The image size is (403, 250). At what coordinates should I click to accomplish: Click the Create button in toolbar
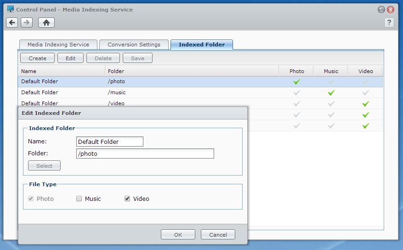pyautogui.click(x=37, y=58)
